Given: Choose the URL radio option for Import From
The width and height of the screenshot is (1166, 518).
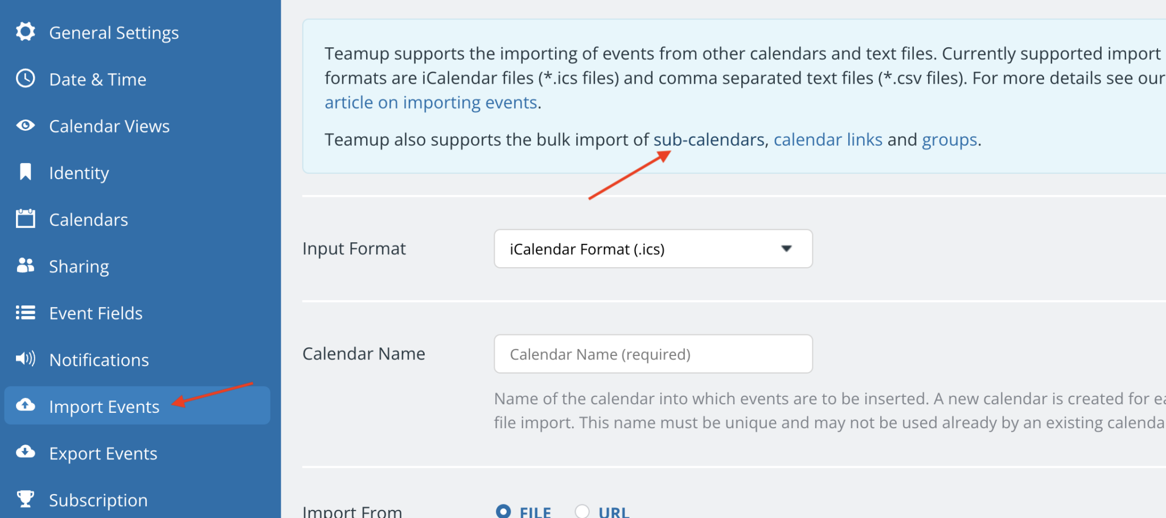Looking at the screenshot, I should 582,511.
